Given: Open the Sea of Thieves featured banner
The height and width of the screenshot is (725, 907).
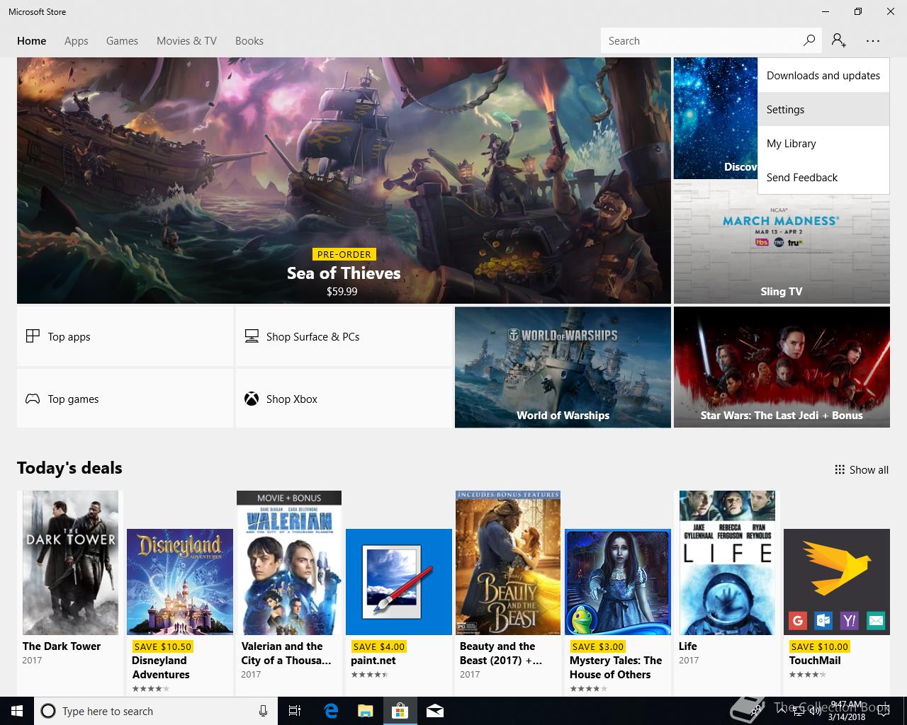Looking at the screenshot, I should [x=344, y=181].
